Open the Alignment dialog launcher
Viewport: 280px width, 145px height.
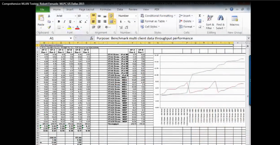coord(115,33)
